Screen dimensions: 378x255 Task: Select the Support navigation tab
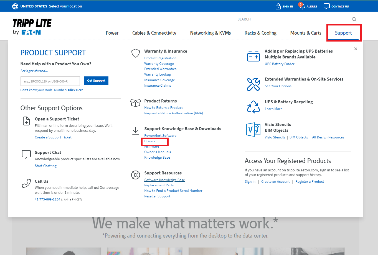(343, 33)
